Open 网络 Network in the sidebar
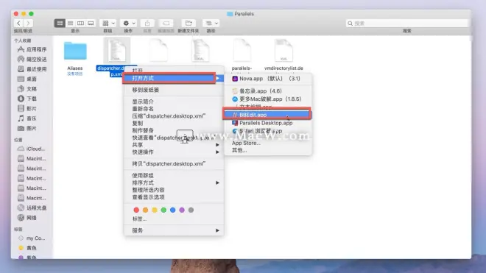This screenshot has height=273, width=486. point(27,218)
